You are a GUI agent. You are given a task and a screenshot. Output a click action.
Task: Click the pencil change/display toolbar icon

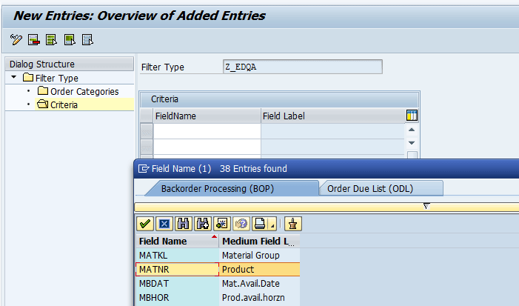16,39
